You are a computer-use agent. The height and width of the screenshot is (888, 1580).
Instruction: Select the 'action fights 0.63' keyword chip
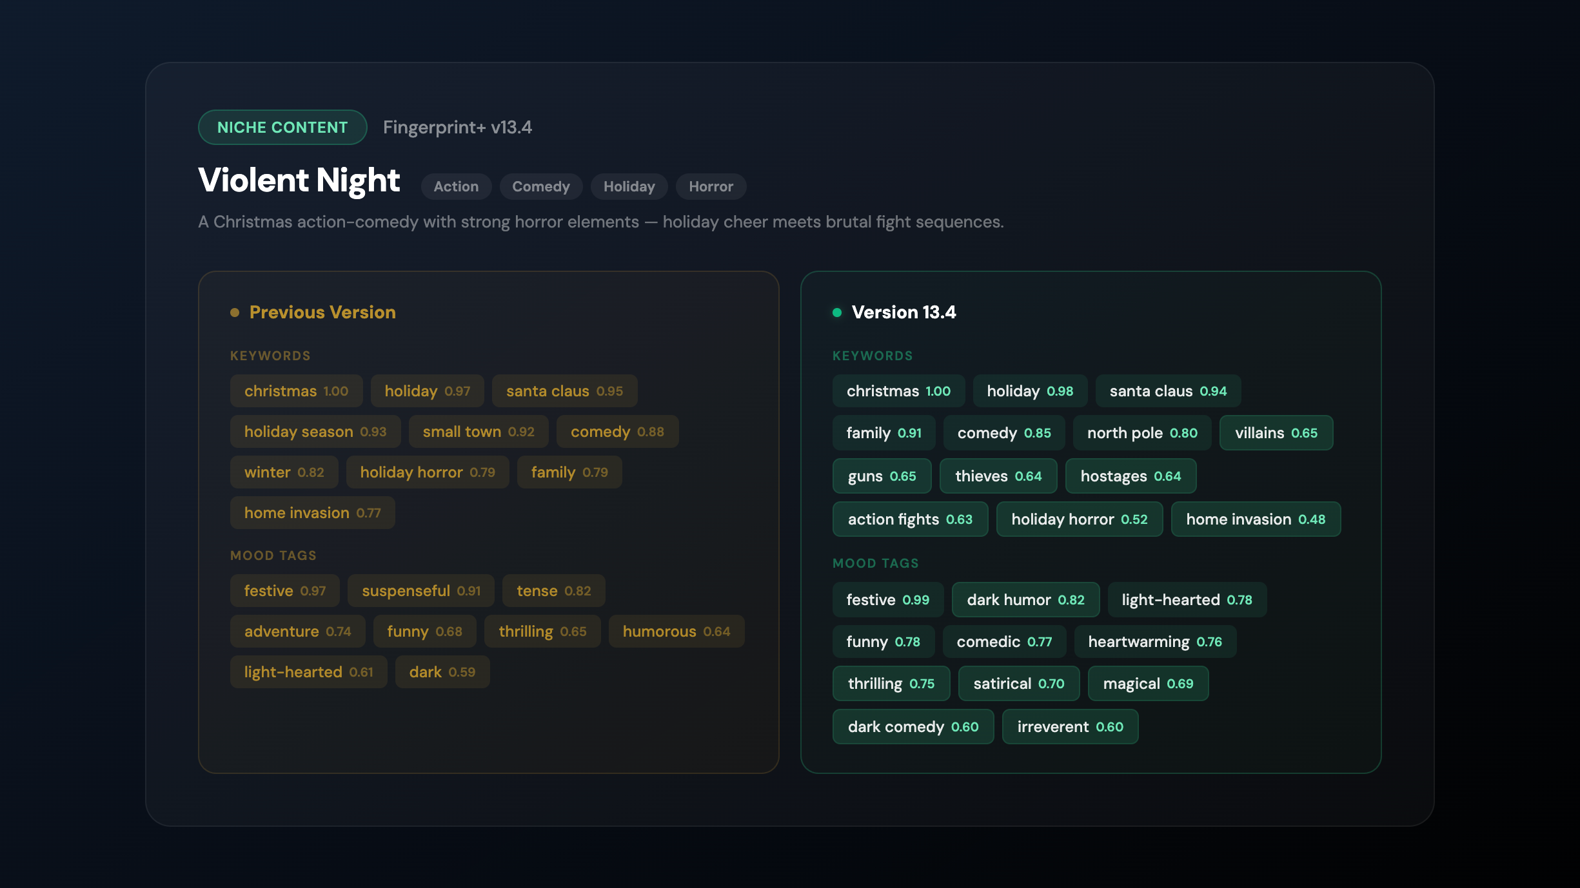tap(909, 519)
